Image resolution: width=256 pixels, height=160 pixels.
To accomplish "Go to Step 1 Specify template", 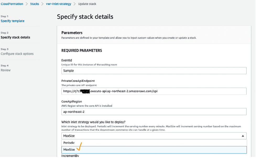I will pyautogui.click(x=13, y=21).
